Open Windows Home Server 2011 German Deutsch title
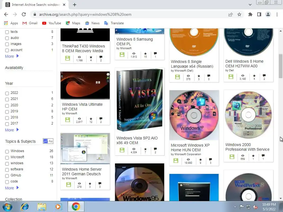The width and height of the screenshot is (283, 212). coord(82,172)
